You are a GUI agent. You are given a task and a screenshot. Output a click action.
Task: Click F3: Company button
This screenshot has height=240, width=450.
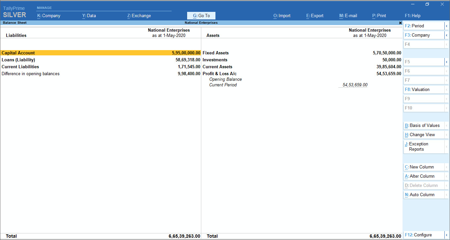(424, 35)
